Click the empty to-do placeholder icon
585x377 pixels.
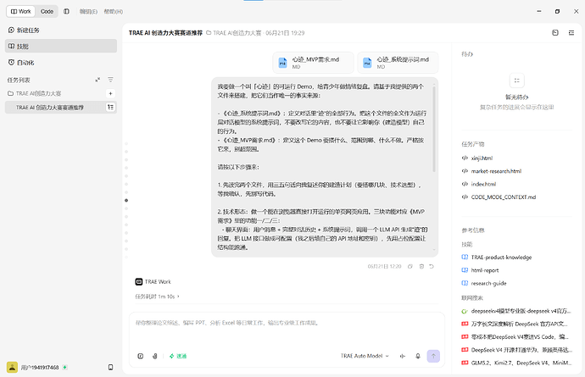(x=516, y=80)
